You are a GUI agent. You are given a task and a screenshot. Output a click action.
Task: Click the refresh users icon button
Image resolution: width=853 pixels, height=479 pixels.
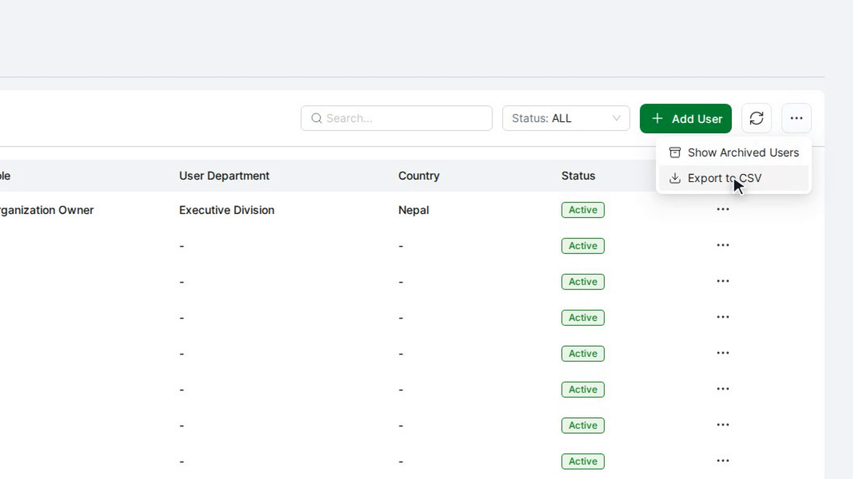(757, 118)
